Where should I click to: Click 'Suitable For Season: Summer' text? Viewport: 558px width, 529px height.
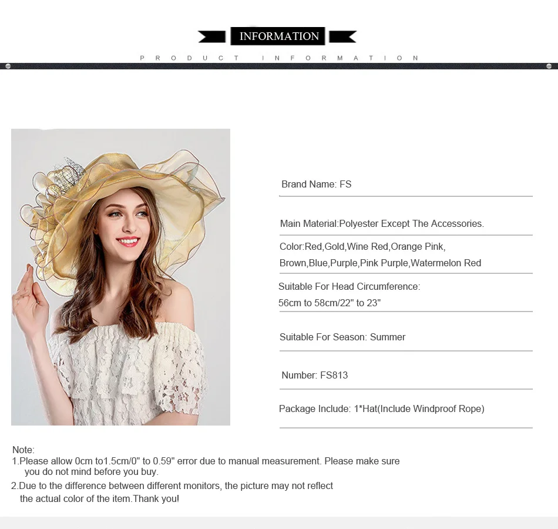(x=342, y=337)
